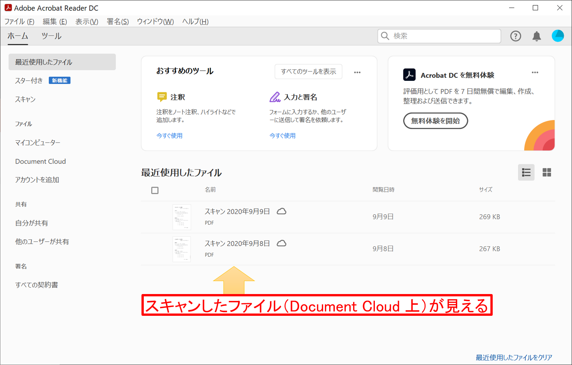Click the 267 KB size cell
This screenshot has width=572, height=365.
coord(490,249)
